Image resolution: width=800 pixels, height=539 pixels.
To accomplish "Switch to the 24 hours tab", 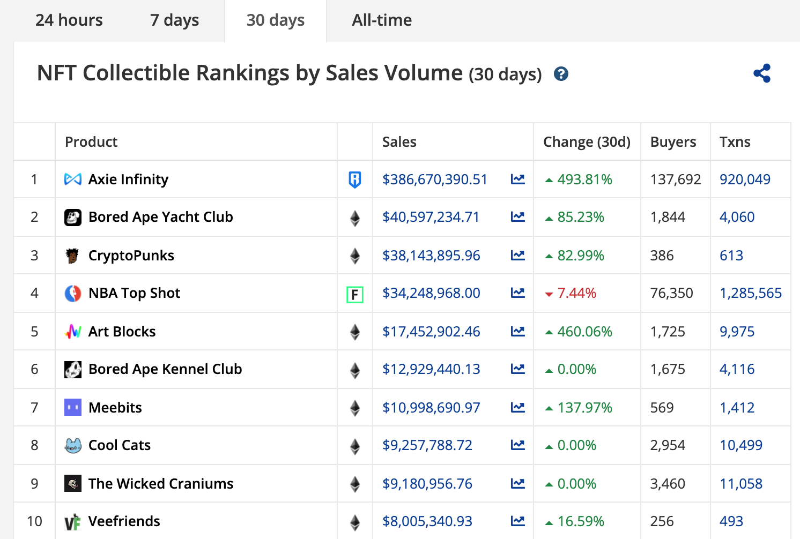I will [x=69, y=20].
